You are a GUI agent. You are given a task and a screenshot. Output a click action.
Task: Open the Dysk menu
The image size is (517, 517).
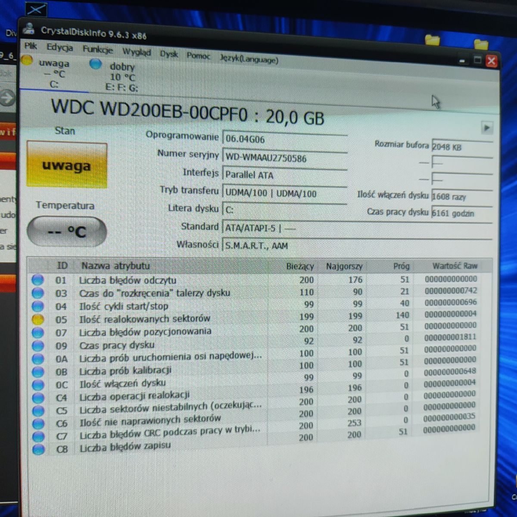point(169,54)
